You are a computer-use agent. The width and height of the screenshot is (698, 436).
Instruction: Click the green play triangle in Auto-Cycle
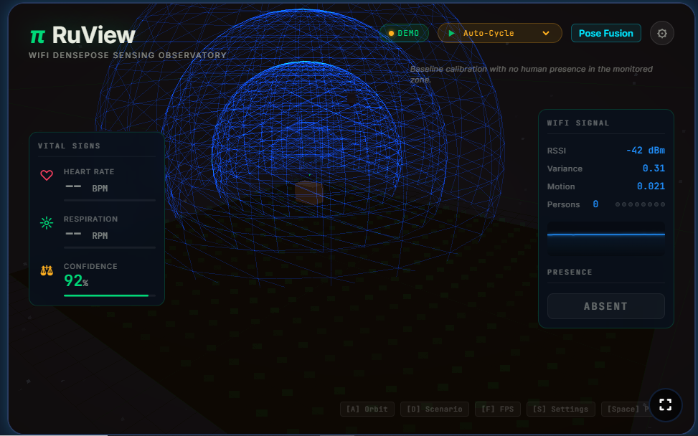(x=451, y=34)
